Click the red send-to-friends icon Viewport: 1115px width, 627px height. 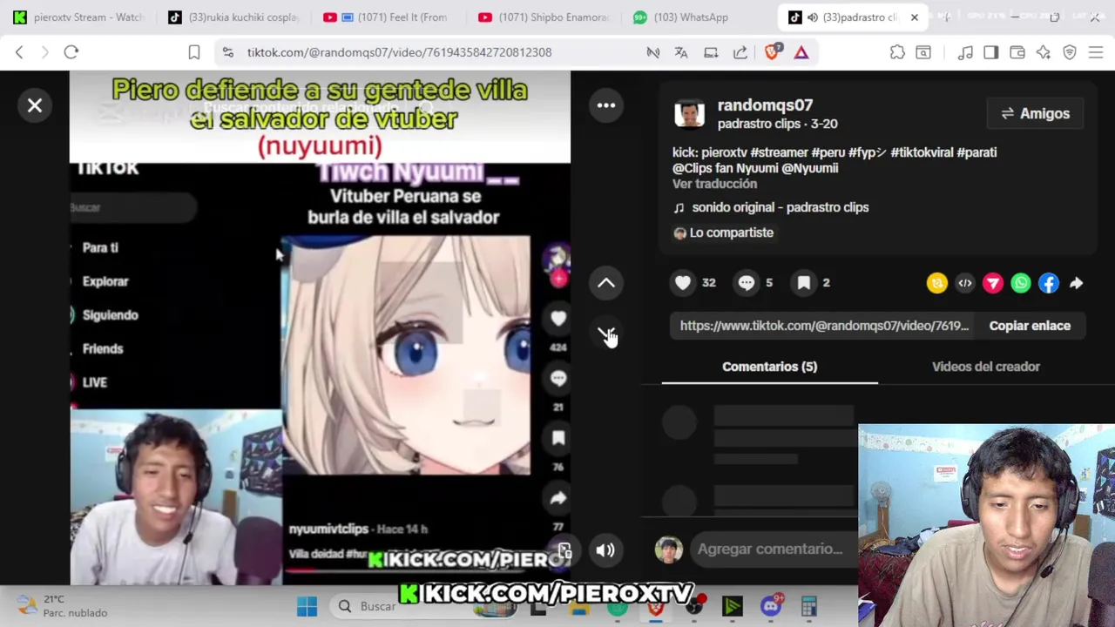click(993, 283)
